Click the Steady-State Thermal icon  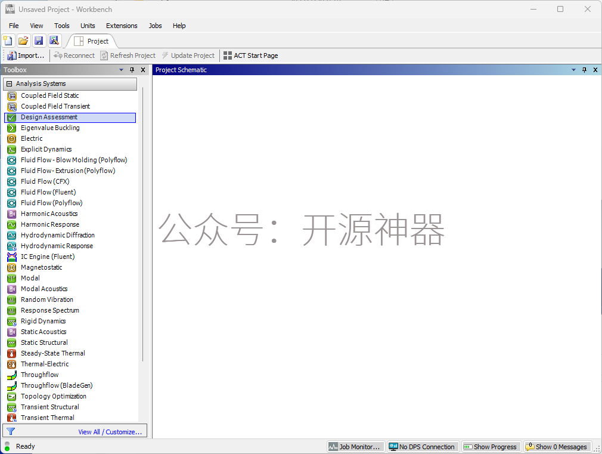pyautogui.click(x=12, y=354)
